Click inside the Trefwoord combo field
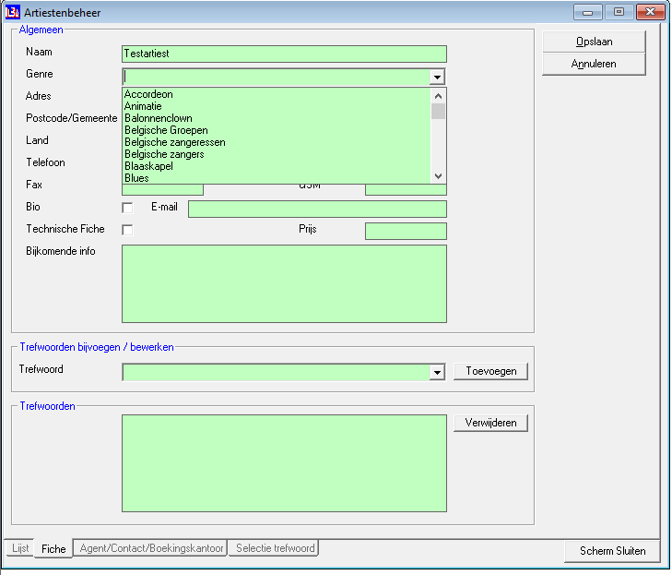This screenshot has height=575, width=672. tap(277, 372)
